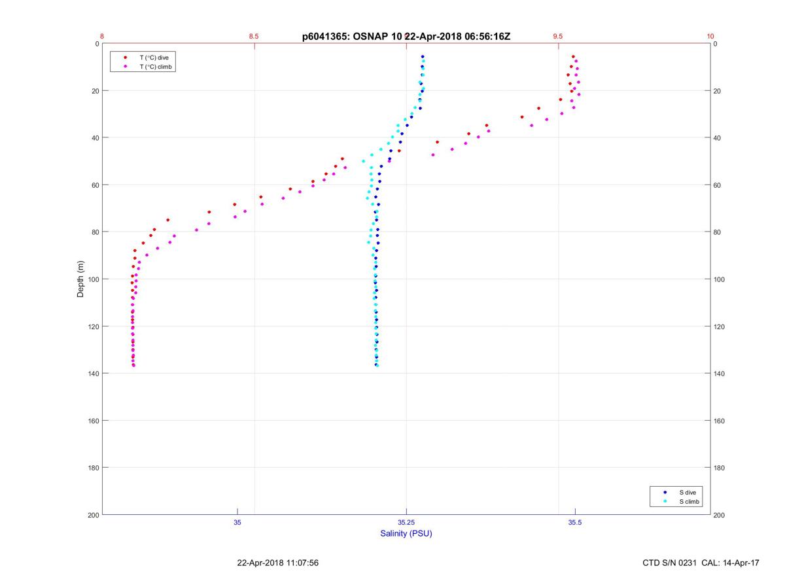The height and width of the screenshot is (579, 785).
Task: Click depth tick 200 on left axis
Action: 93,515
